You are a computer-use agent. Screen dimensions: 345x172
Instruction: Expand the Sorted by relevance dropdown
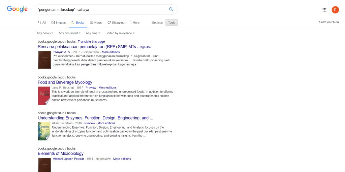[120, 33]
